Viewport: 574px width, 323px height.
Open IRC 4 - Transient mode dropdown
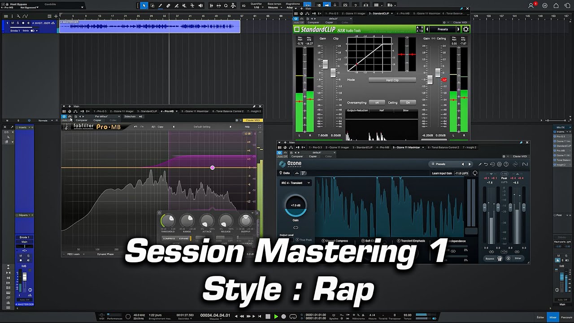coord(296,183)
